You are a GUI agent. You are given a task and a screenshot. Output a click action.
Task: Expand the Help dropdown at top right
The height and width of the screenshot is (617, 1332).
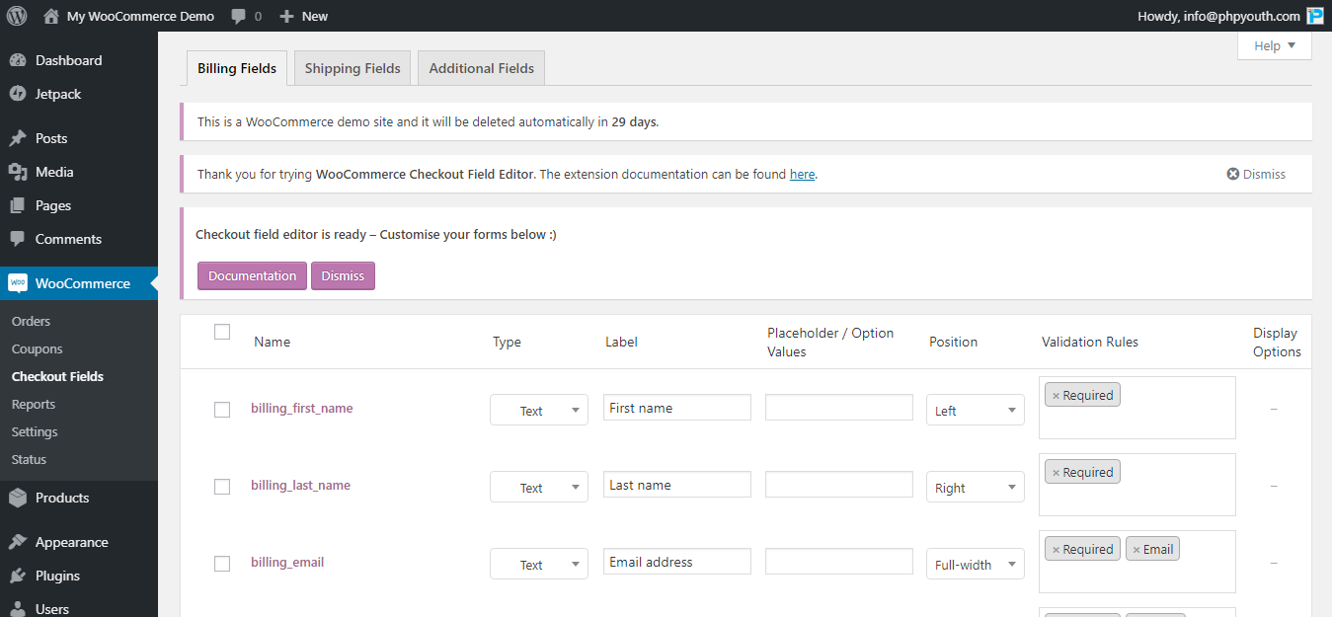point(1274,45)
